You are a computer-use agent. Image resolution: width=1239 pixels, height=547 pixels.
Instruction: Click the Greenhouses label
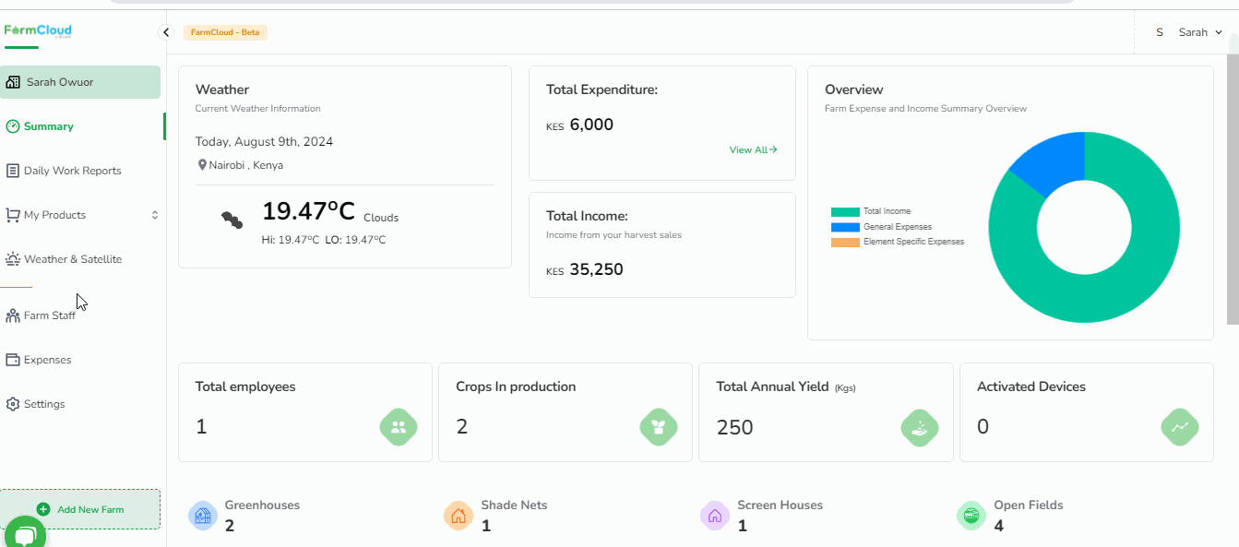point(262,505)
